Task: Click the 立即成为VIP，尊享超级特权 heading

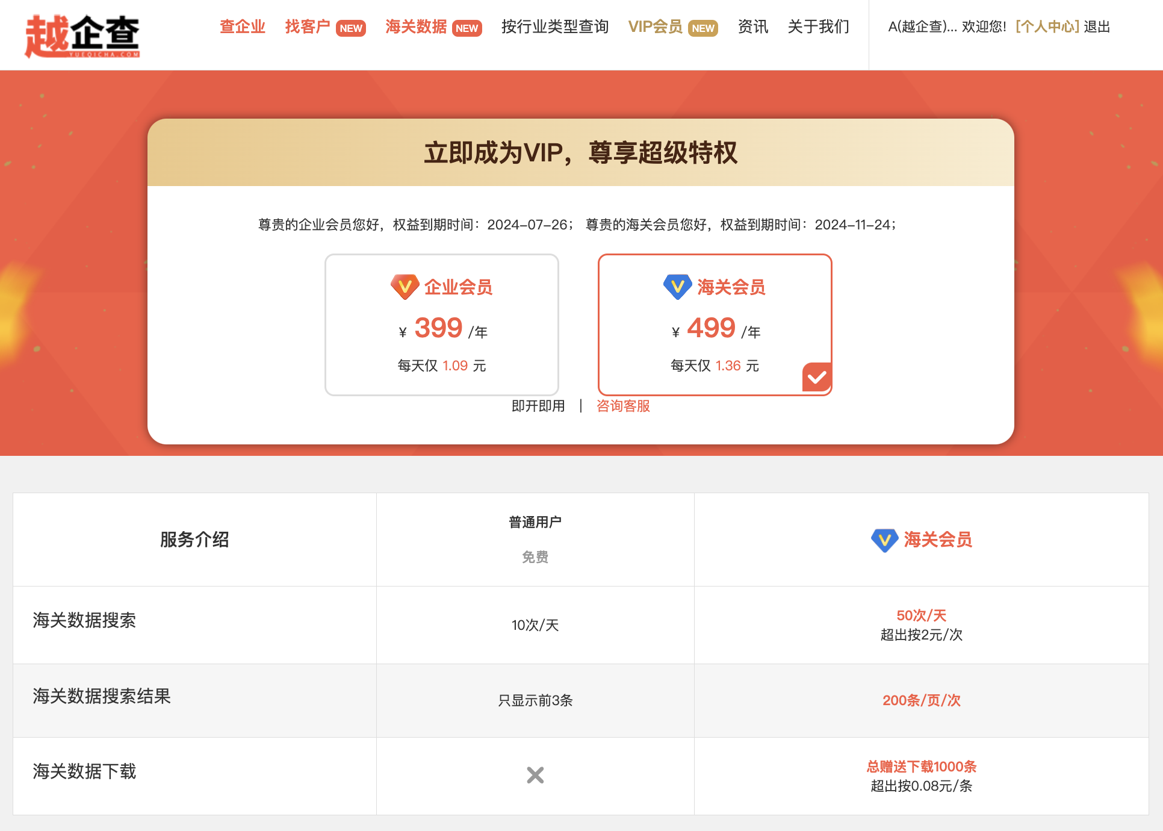Action: coord(581,152)
